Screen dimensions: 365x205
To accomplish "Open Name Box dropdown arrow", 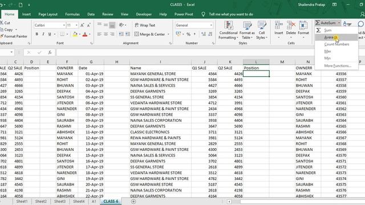I will click(x=11, y=52).
